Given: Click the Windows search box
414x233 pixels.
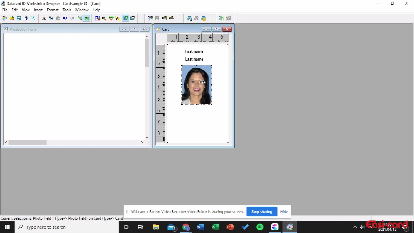Looking at the screenshot, I should pos(66,227).
